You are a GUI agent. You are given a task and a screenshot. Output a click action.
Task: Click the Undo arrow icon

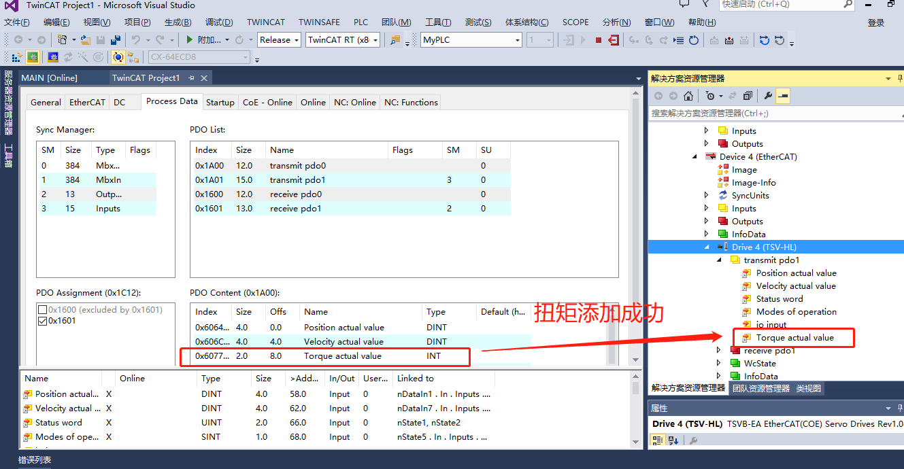coord(135,40)
